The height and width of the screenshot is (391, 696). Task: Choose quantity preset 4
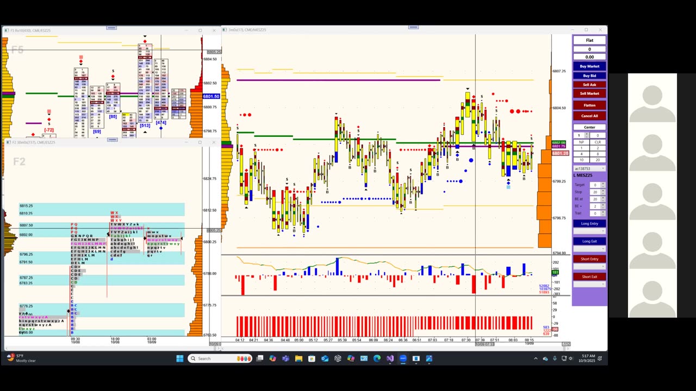pos(581,154)
